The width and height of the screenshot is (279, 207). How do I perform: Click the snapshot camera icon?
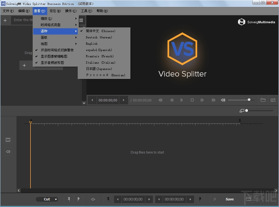[273, 100]
